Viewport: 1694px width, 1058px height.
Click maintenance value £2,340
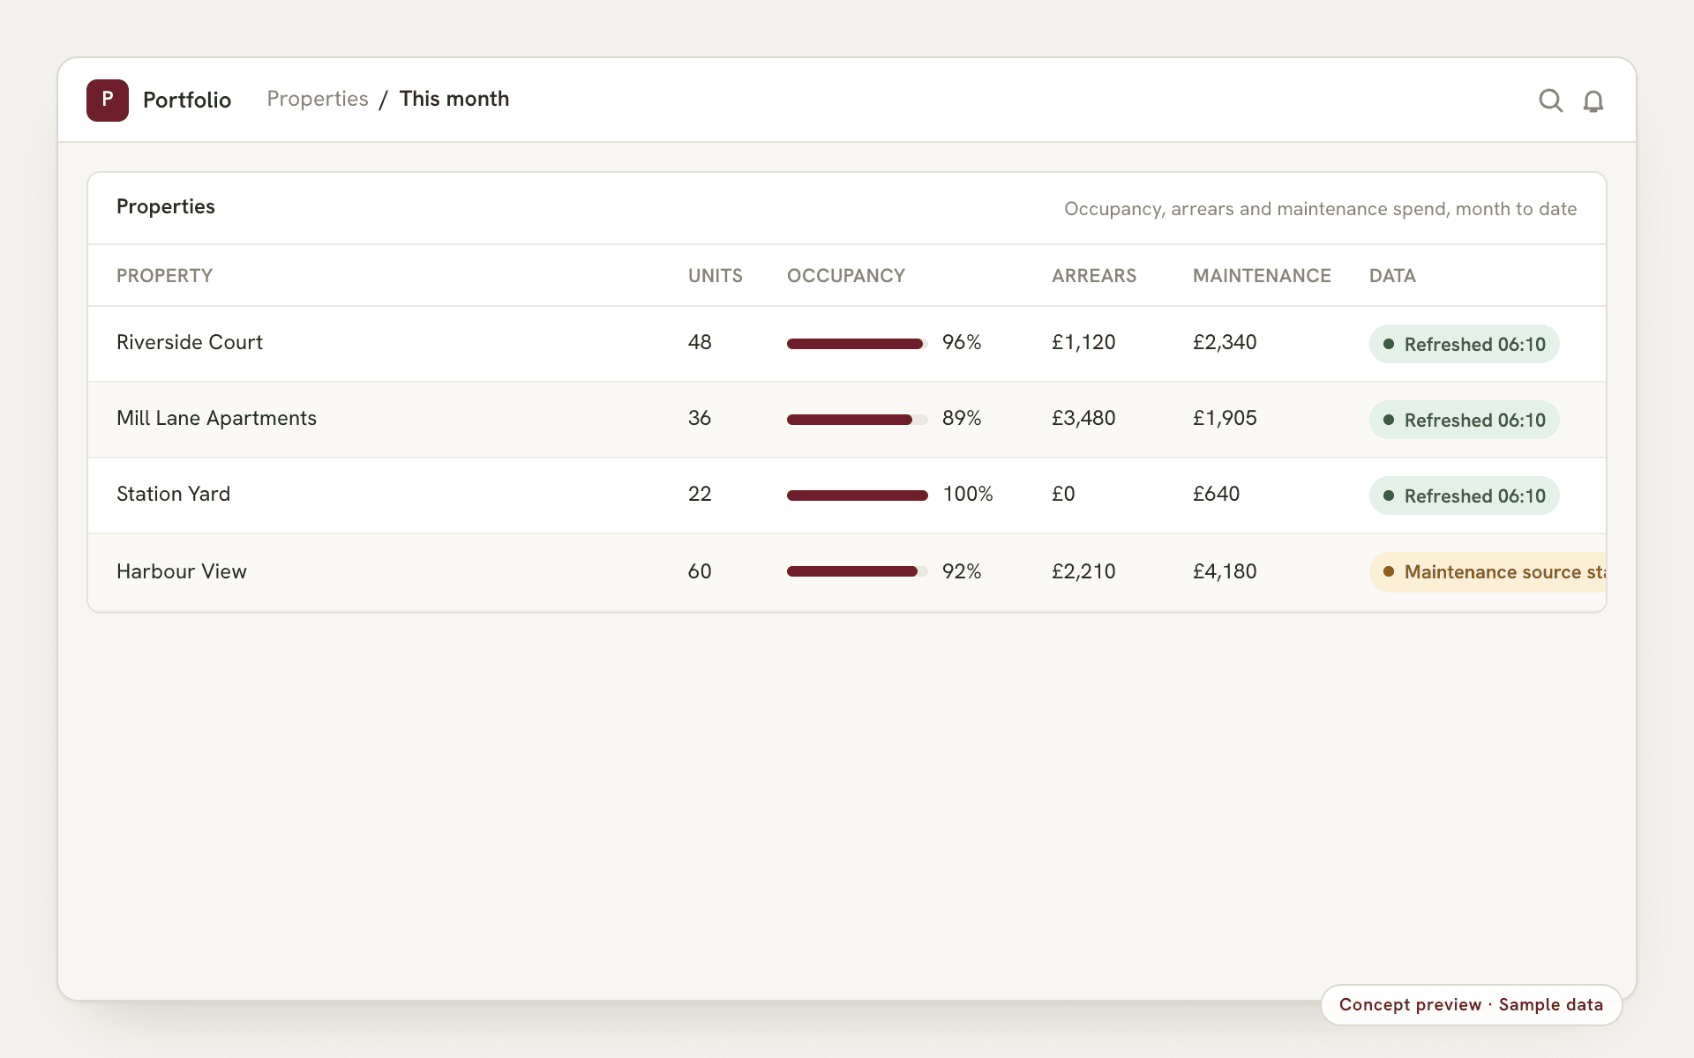pyautogui.click(x=1225, y=342)
